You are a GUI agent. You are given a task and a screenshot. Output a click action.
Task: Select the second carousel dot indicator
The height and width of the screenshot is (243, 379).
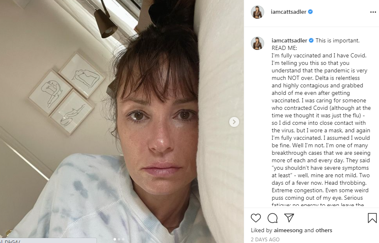point(119,239)
